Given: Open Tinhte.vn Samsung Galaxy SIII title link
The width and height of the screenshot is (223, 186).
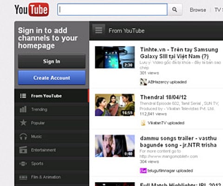Looking at the screenshot, I should click(179, 53).
